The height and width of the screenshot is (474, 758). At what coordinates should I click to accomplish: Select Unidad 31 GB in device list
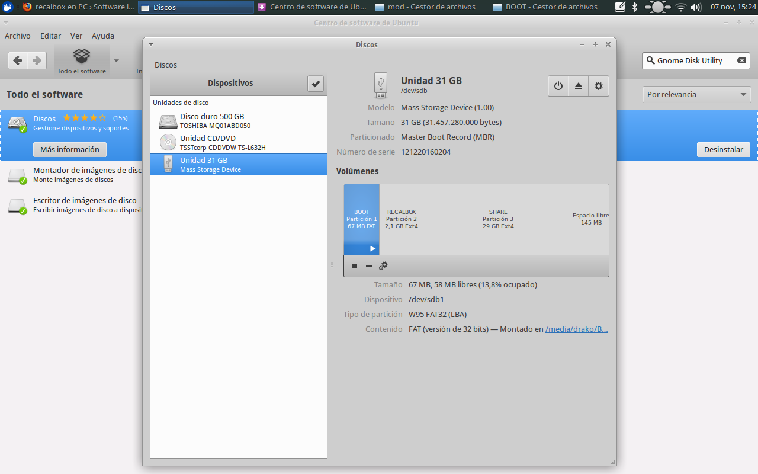239,164
